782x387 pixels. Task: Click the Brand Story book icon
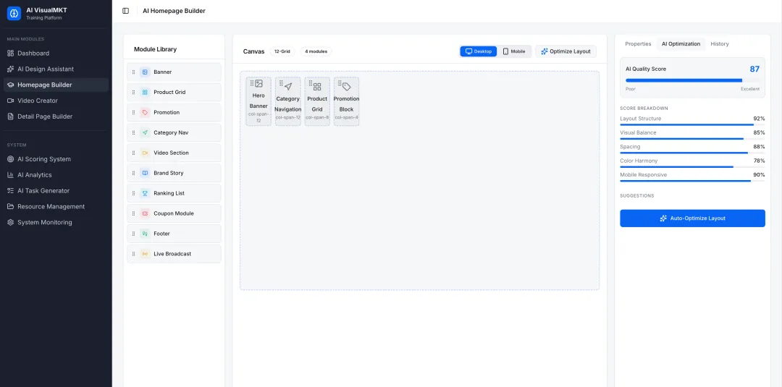point(145,173)
